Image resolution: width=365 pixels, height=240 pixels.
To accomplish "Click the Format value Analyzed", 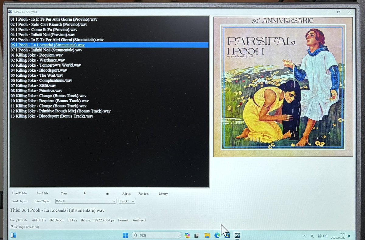I will [139, 220].
